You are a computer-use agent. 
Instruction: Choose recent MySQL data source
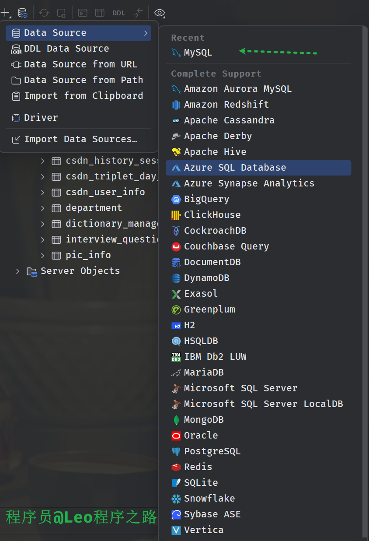(198, 53)
